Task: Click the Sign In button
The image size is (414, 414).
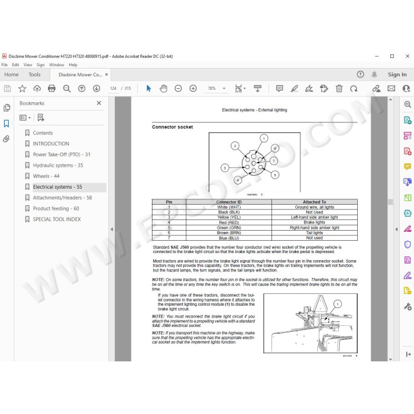Action: pos(397,75)
